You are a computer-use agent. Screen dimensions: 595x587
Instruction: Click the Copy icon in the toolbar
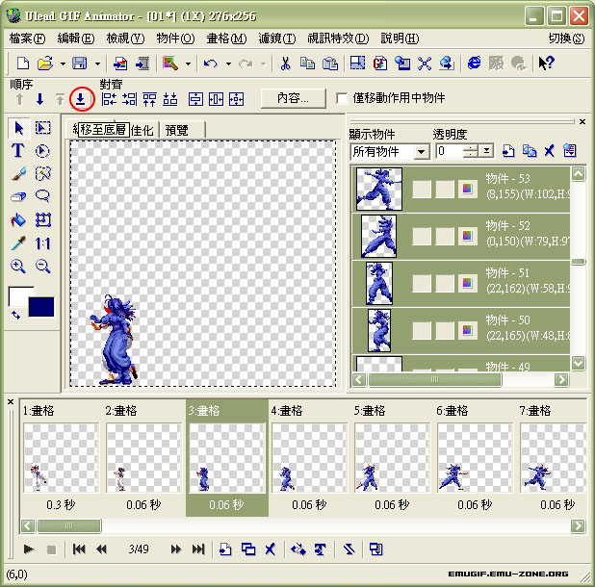pos(307,63)
